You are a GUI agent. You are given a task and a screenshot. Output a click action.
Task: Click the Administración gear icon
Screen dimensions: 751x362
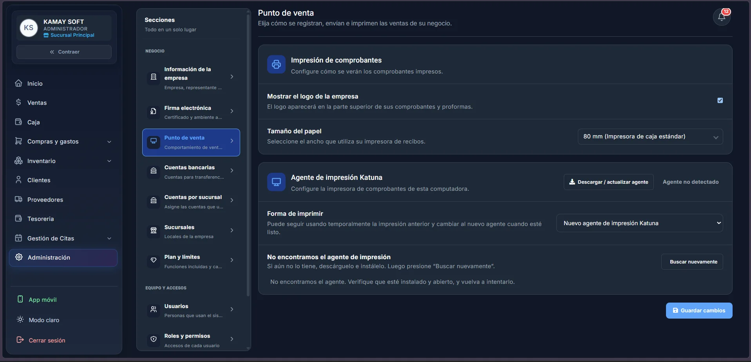click(x=19, y=257)
